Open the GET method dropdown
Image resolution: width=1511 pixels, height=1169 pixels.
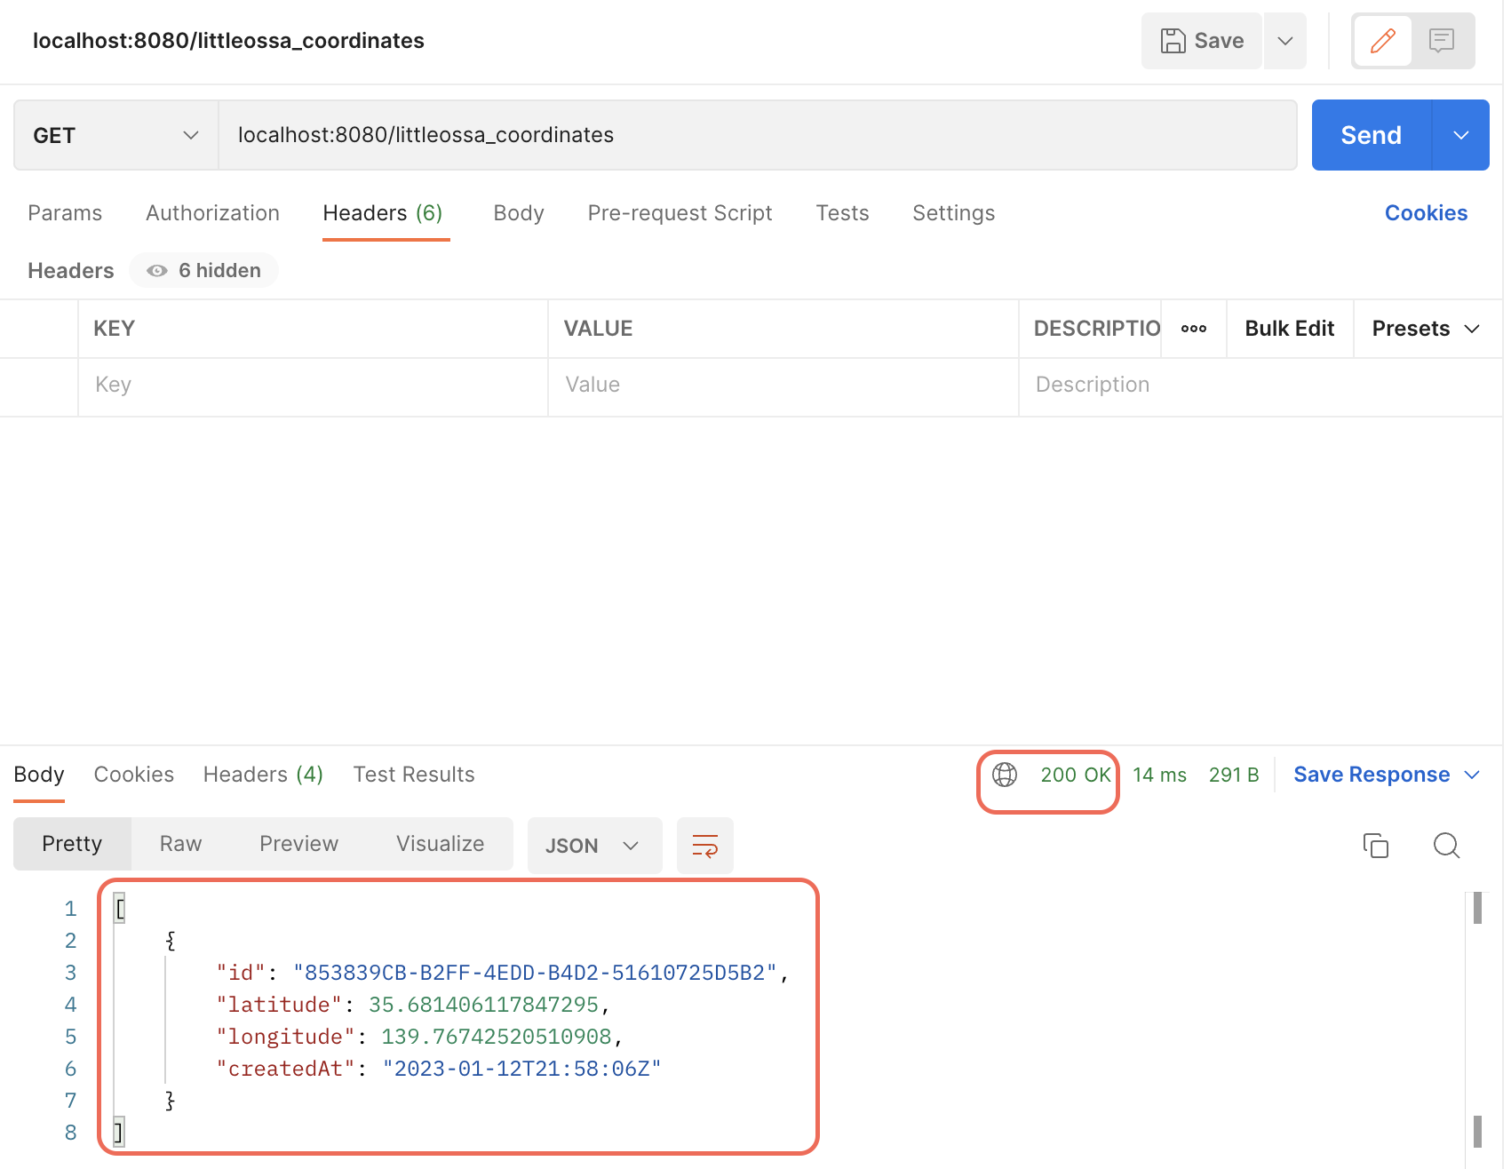pos(115,135)
